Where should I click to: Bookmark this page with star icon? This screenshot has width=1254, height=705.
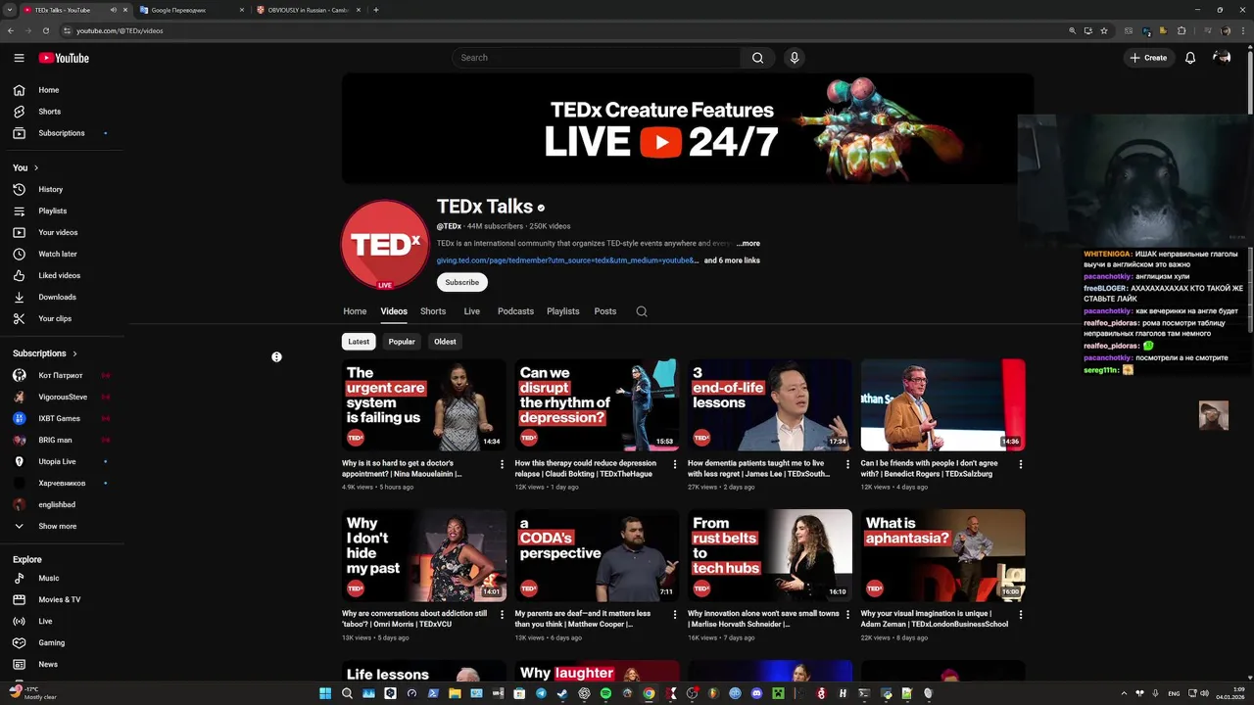[1104, 30]
